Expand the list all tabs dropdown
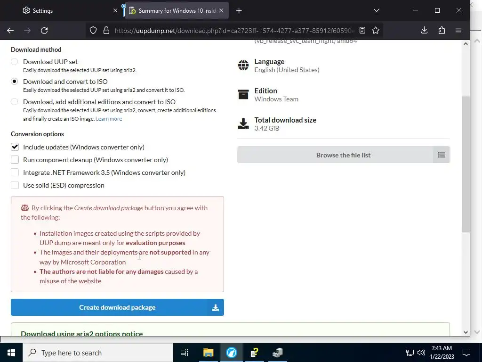 [376, 10]
